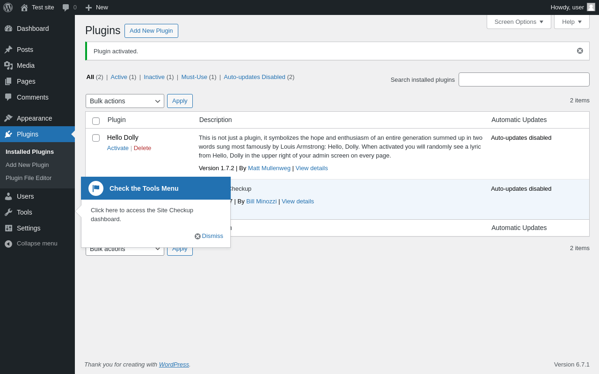Image resolution: width=599 pixels, height=374 pixels.
Task: Open the comments bubble in admin bar
Action: [x=66, y=7]
